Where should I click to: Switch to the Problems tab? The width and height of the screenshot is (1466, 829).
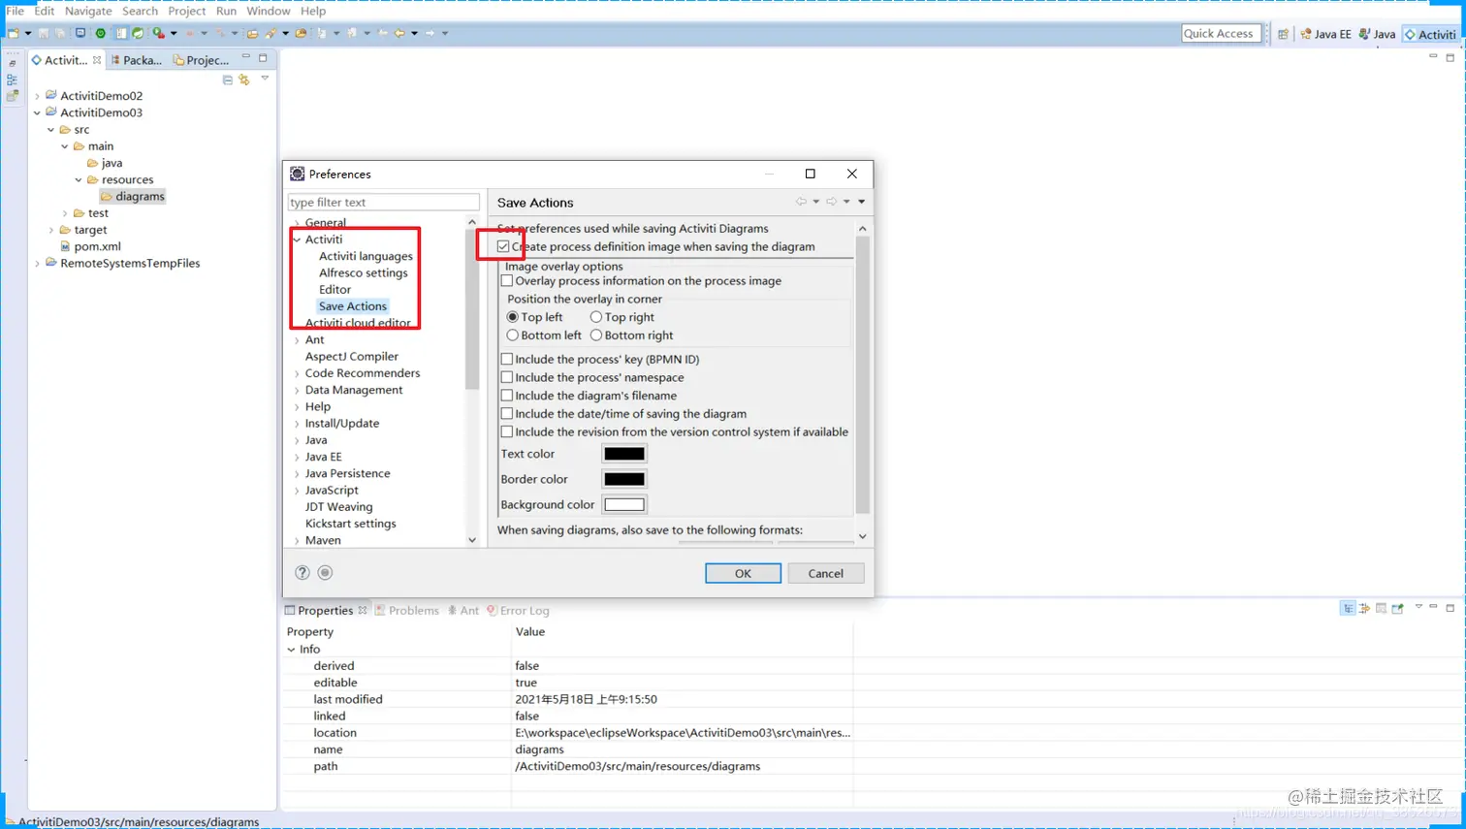pos(407,610)
